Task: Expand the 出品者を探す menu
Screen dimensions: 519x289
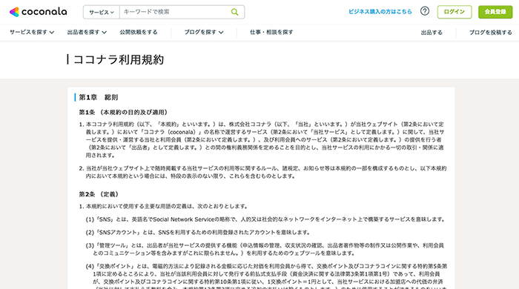Action: 87,32
